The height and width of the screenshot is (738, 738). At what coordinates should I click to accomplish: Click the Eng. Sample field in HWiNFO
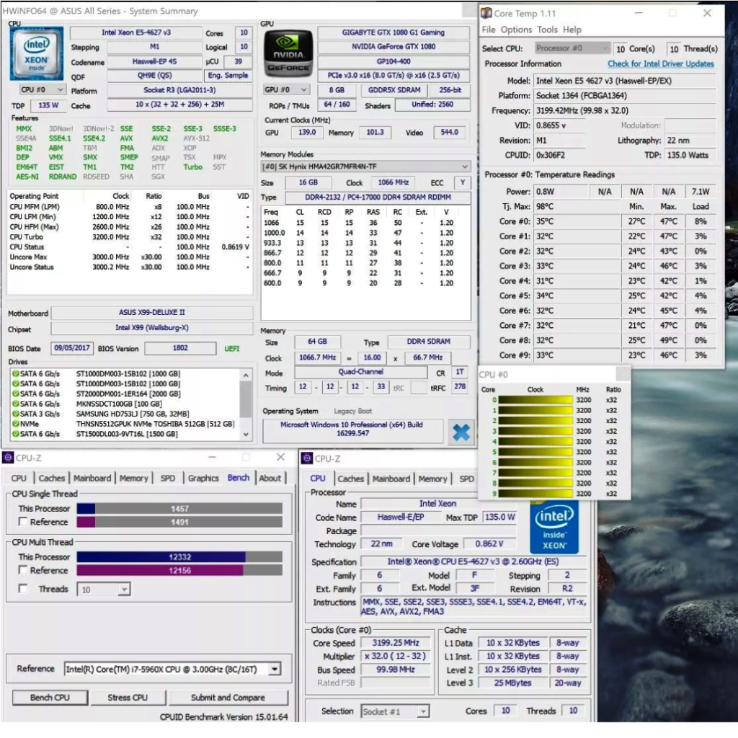click(228, 75)
